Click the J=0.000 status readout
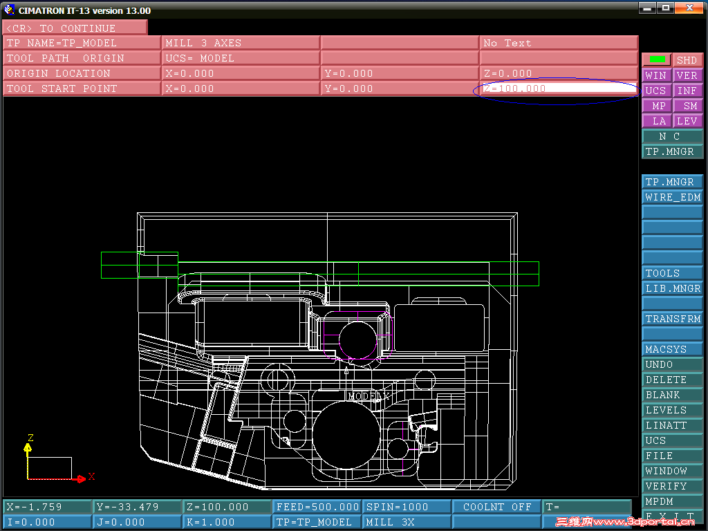708x531 pixels. (x=138, y=523)
